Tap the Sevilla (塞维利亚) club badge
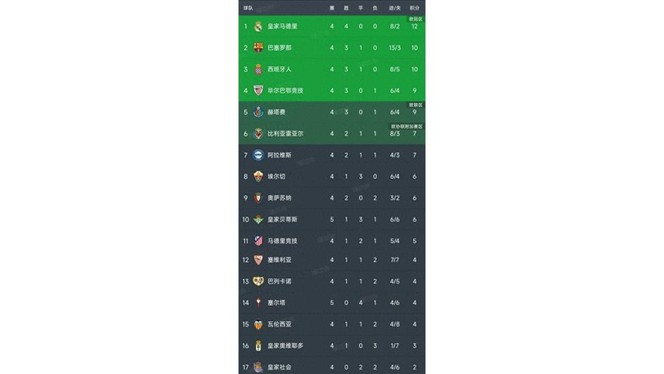The width and height of the screenshot is (664, 374). 258,260
